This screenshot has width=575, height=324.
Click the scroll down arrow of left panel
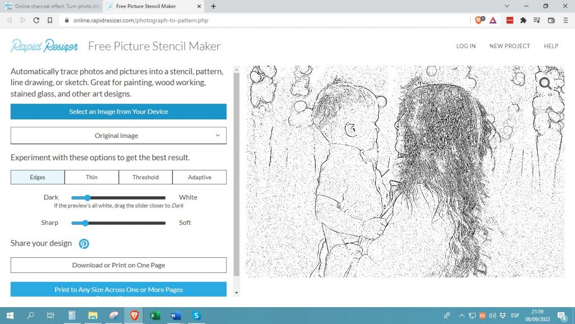coord(236,292)
